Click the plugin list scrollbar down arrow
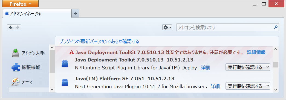 click(x=276, y=89)
